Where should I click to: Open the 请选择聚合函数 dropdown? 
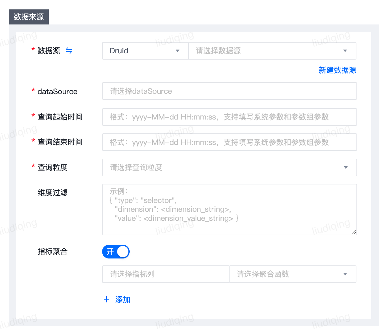point(293,274)
